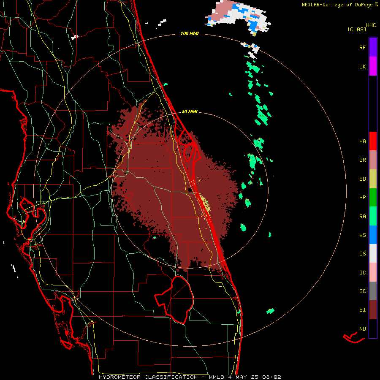Click the BI dark red legend swatch
Screen dimensions: 380x380
click(x=373, y=310)
